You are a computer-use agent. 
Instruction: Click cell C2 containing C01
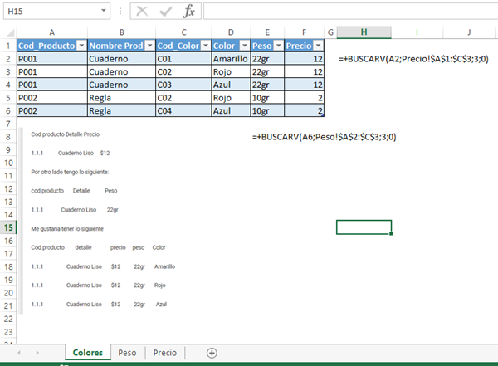(183, 59)
